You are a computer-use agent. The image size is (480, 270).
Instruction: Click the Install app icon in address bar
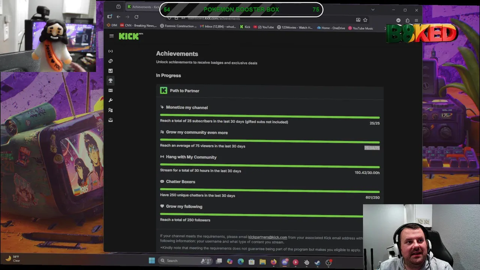358,20
